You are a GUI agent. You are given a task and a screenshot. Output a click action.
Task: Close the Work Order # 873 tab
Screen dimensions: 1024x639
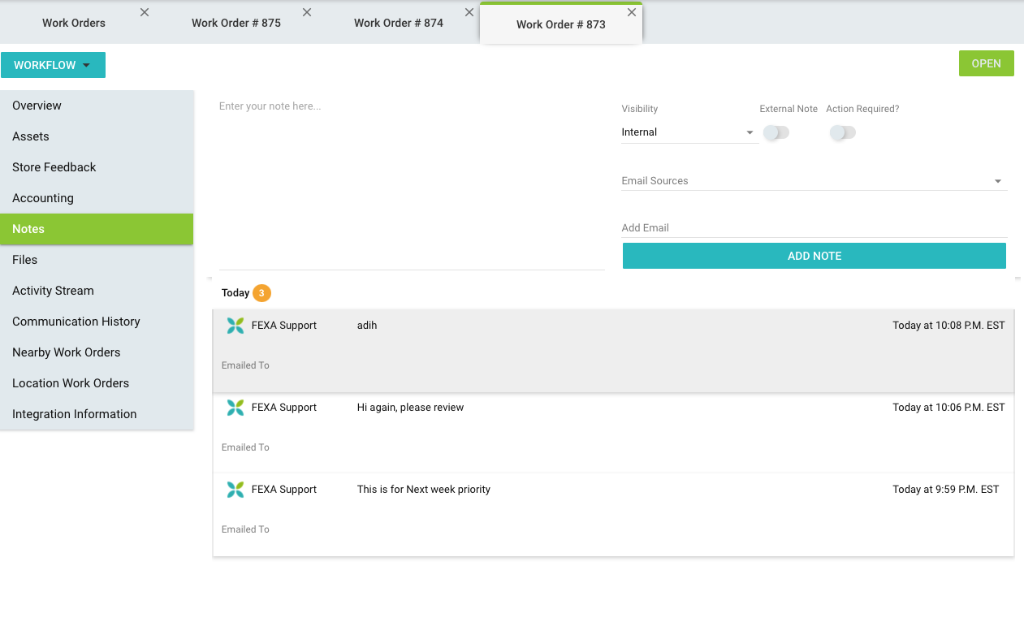click(x=632, y=12)
